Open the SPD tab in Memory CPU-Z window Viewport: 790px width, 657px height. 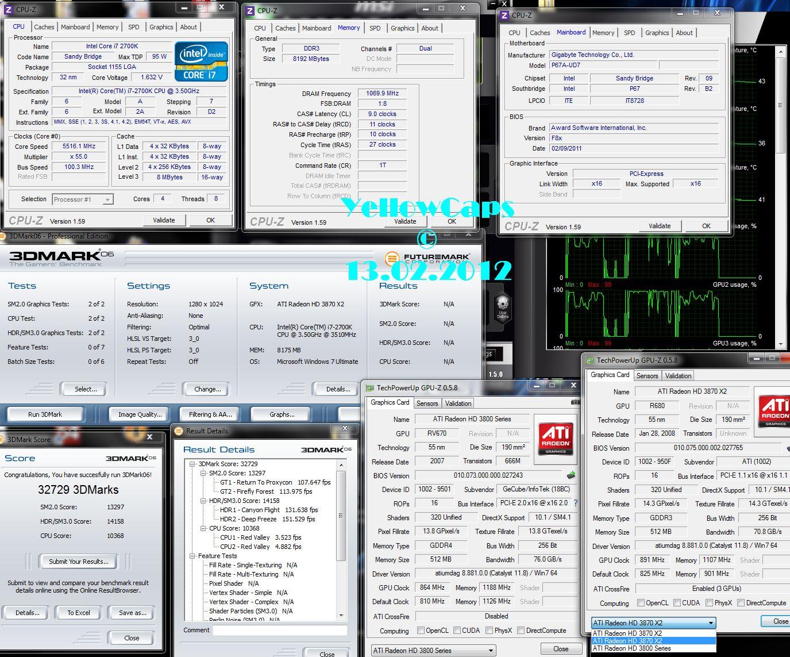[x=375, y=28]
